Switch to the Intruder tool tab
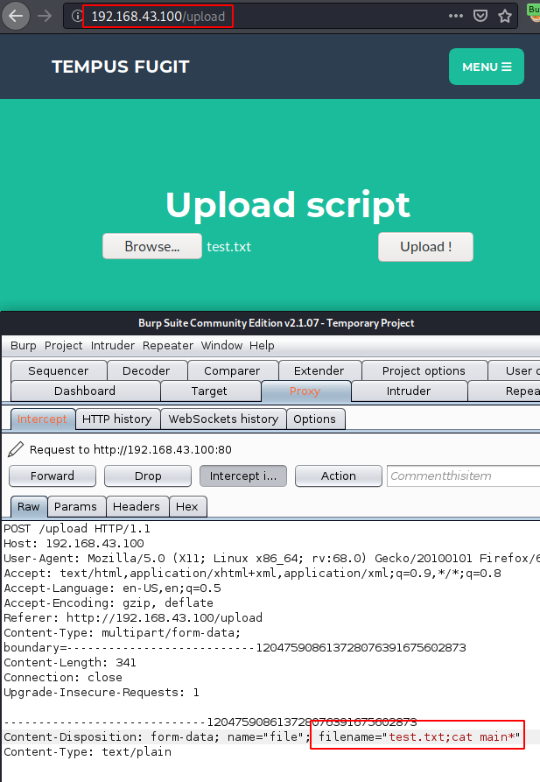 click(409, 391)
